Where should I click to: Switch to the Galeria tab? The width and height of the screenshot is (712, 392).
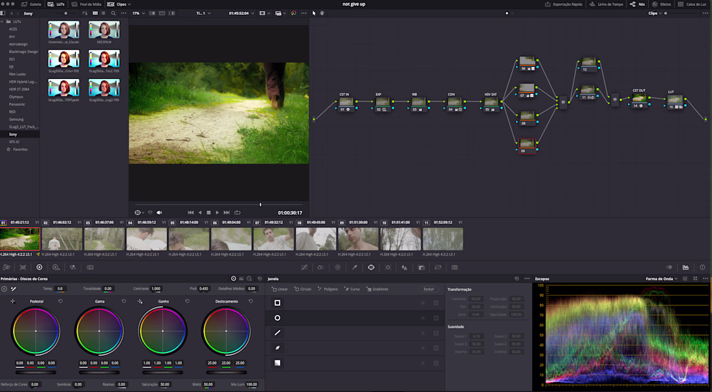coord(32,4)
